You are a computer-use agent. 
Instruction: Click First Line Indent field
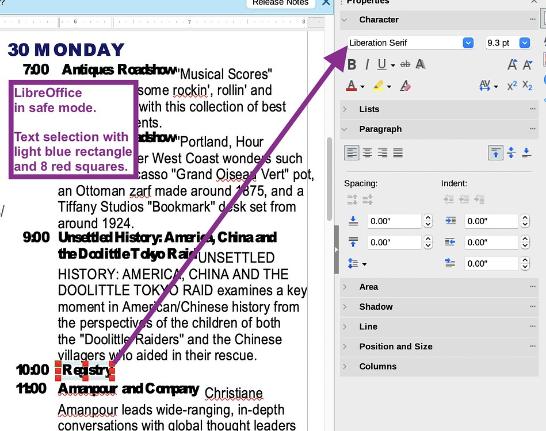pos(492,264)
